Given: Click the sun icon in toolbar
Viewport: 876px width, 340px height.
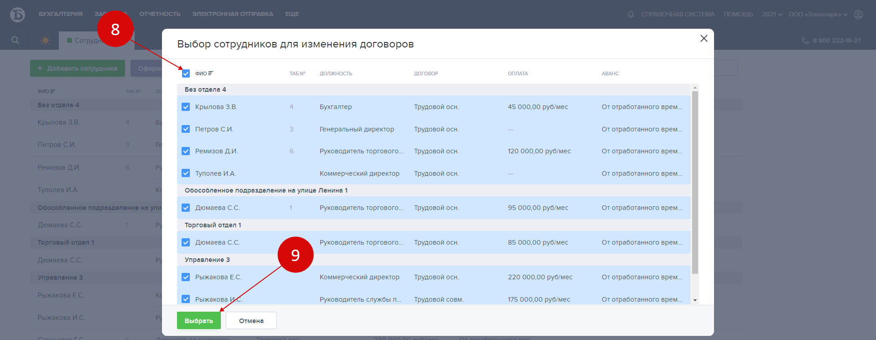Looking at the screenshot, I should [45, 40].
